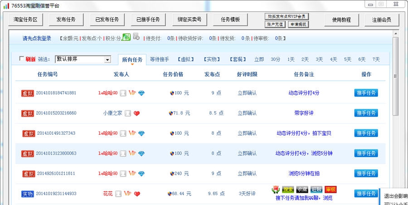
Task: Click the green 新 icon in status bar
Action: [x=126, y=37]
